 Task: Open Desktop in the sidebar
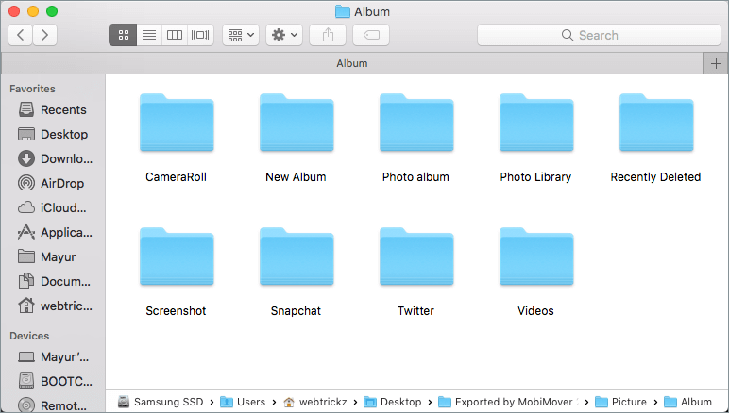click(x=53, y=134)
